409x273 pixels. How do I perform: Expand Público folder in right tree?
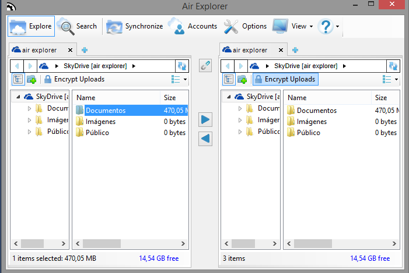pos(240,132)
